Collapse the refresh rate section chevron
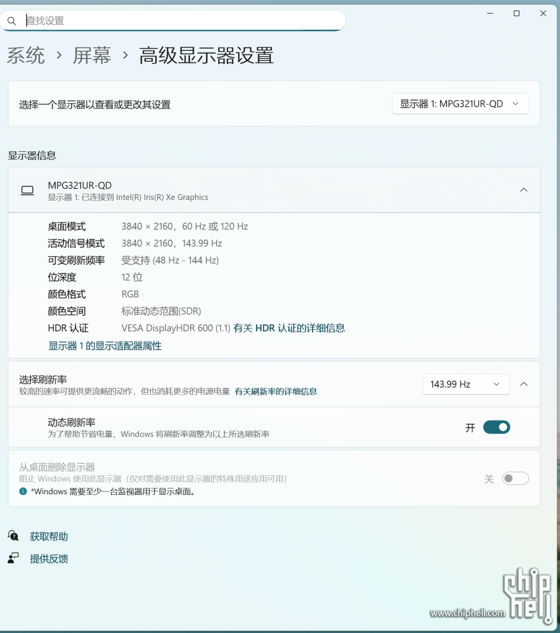560x633 pixels. coord(523,384)
